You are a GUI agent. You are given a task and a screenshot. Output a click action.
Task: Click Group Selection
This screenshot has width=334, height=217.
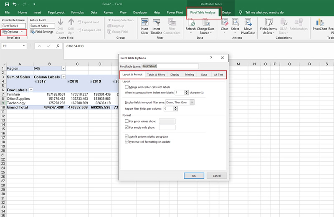(x=121, y=20)
